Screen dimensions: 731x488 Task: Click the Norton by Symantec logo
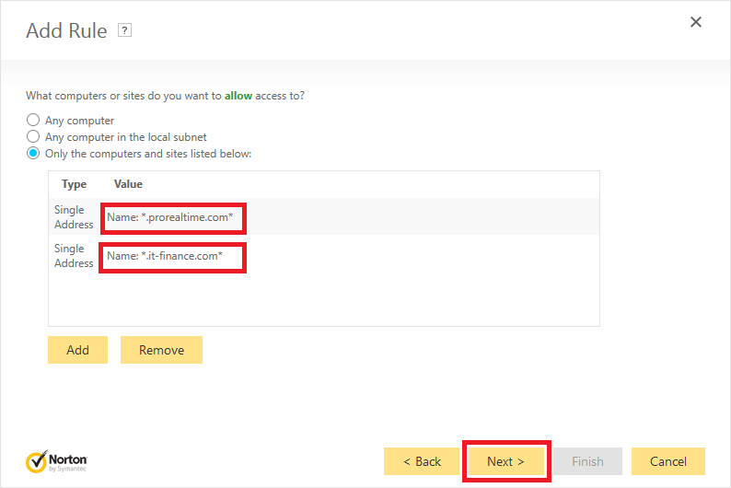[x=57, y=460]
